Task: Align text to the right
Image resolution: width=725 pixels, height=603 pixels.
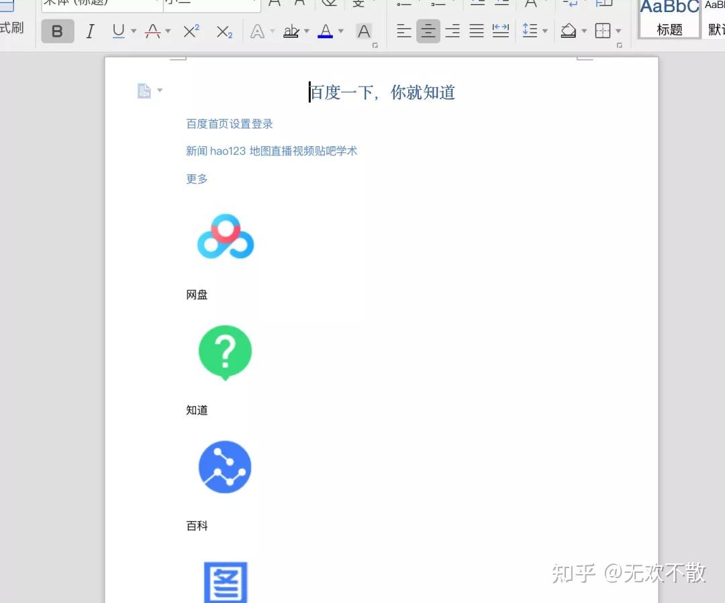Action: pos(452,31)
